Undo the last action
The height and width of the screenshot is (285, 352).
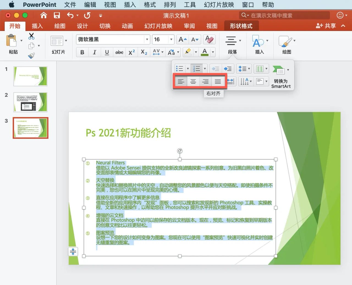[70, 15]
